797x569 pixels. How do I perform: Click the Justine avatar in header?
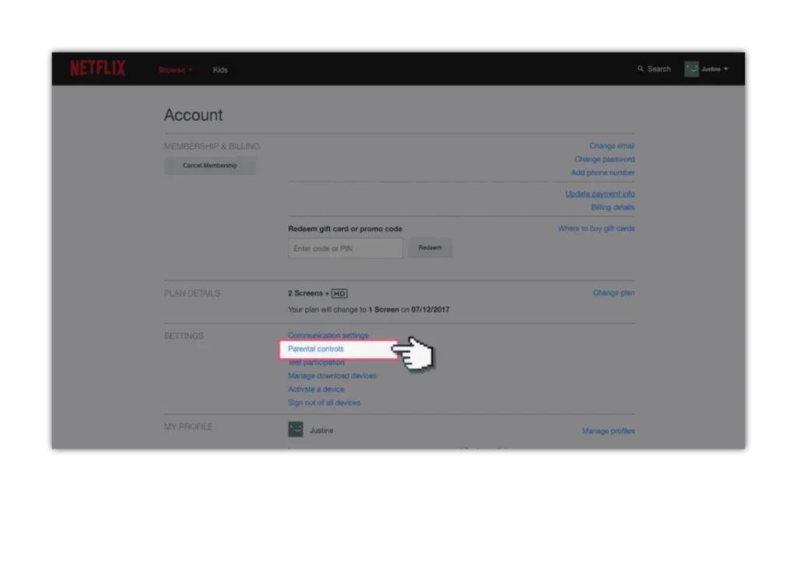[x=691, y=69]
